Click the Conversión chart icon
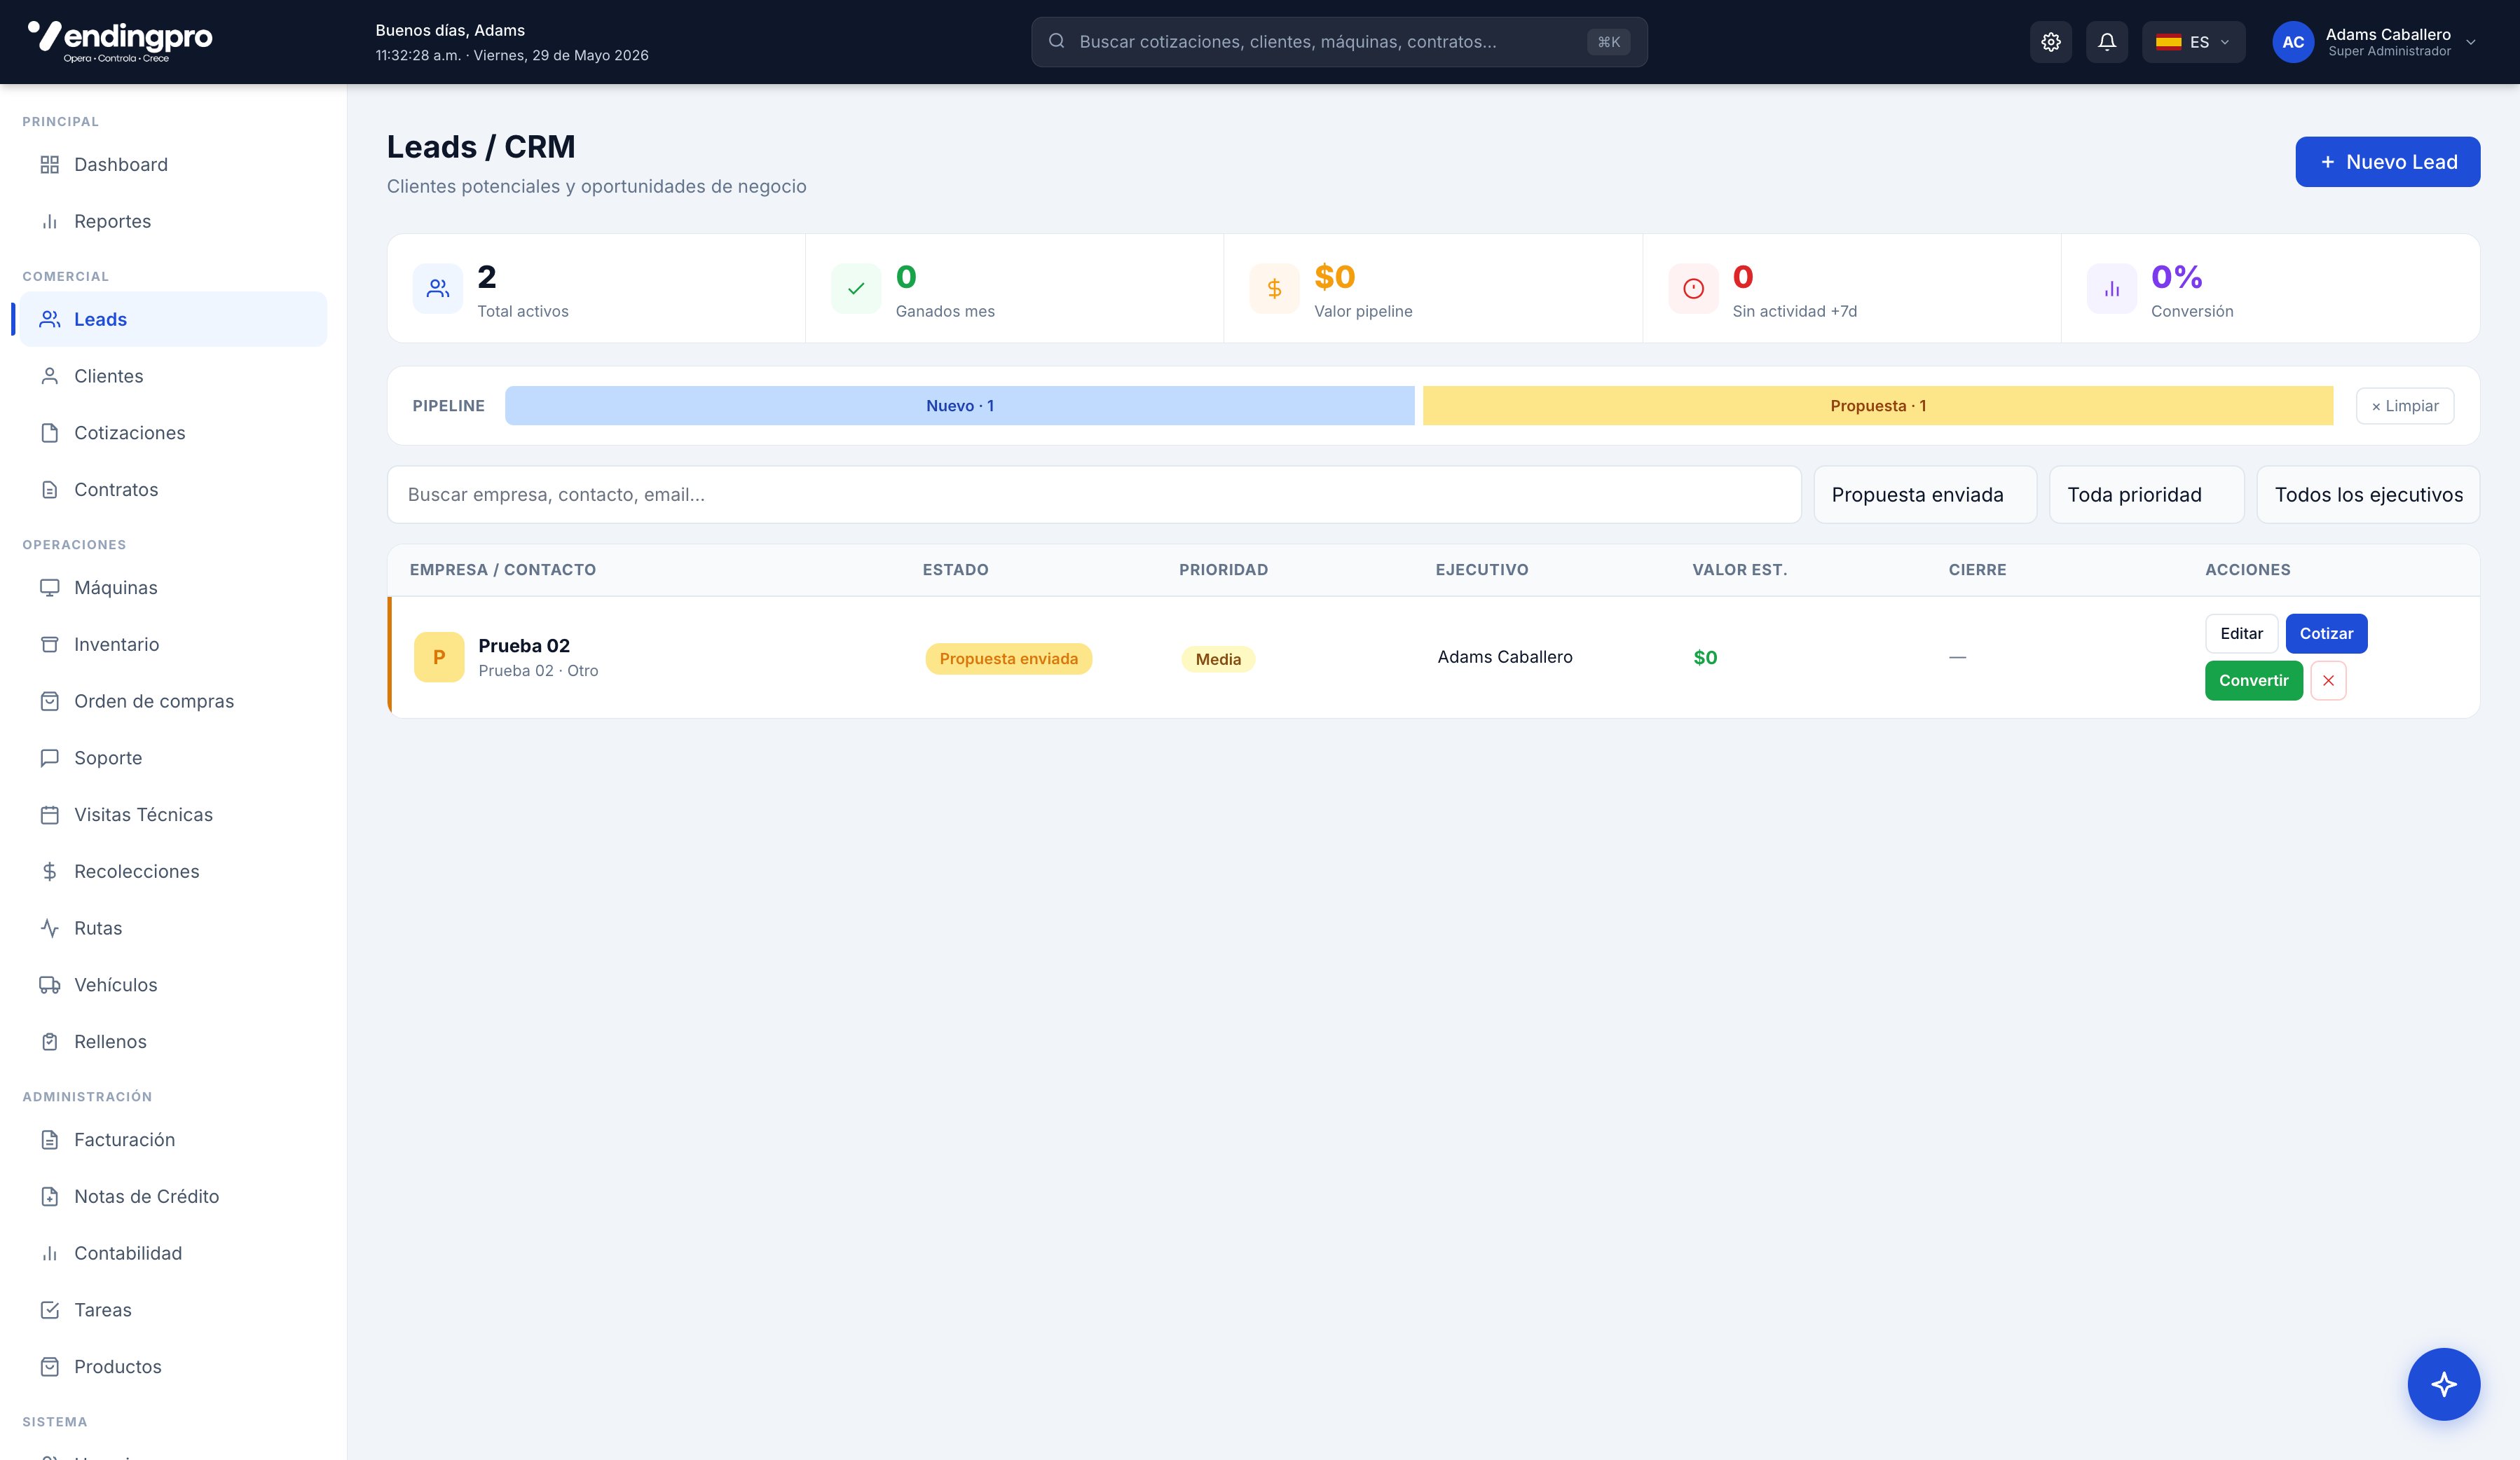Screen dimensions: 2520x1460 (x=2112, y=289)
